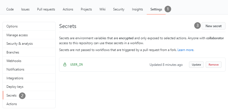
Task: View the Security tab
Action: (x=119, y=9)
